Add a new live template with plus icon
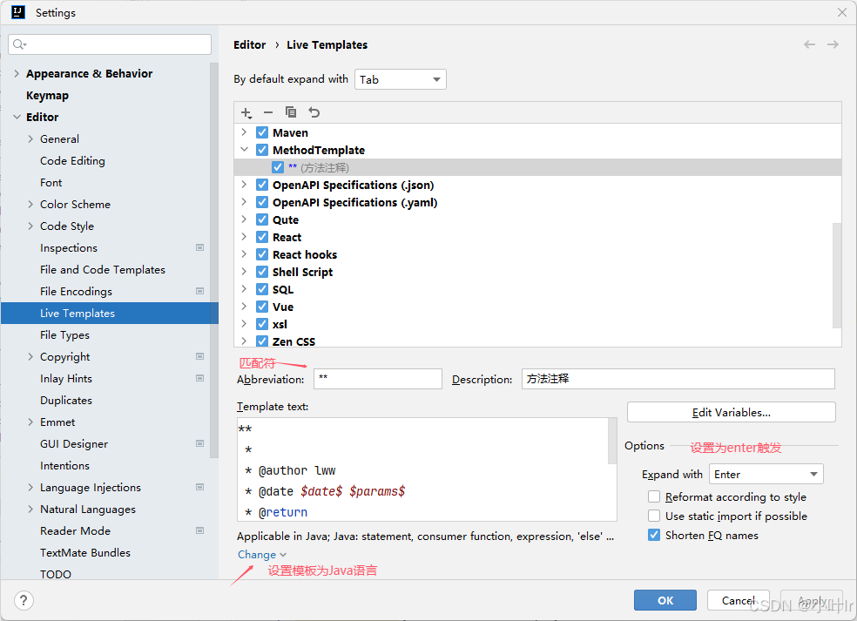Viewport: 857px width, 621px height. [246, 112]
